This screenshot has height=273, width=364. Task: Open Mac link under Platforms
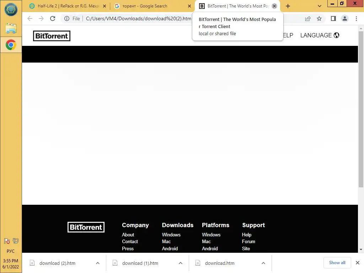point(206,241)
